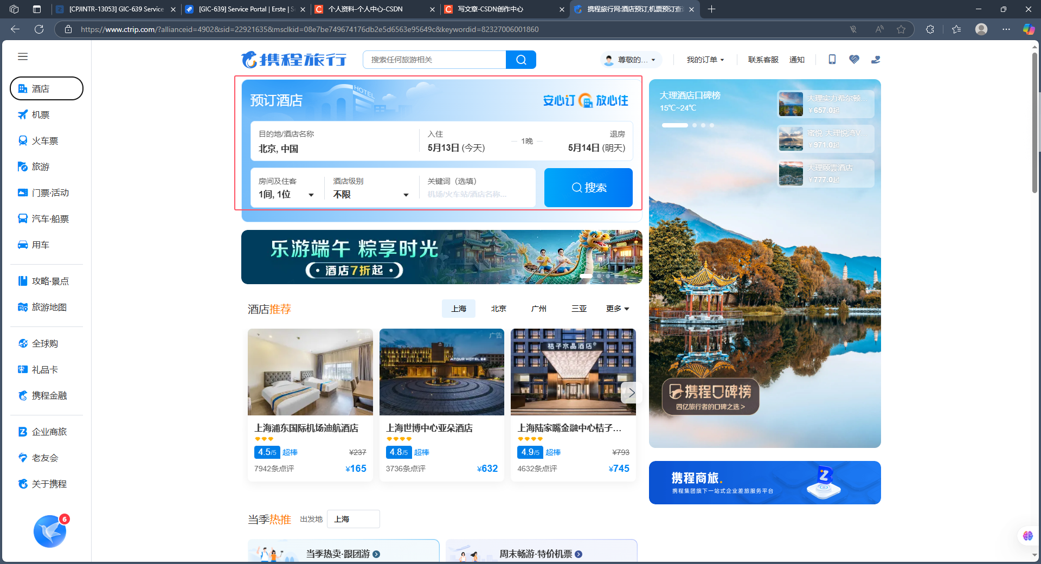Click the blue search magnifier button

tap(521, 60)
